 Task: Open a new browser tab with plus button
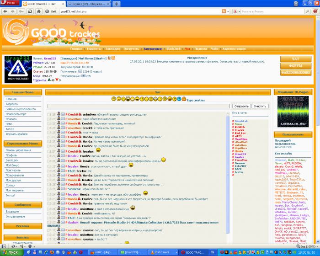(x=117, y=4)
